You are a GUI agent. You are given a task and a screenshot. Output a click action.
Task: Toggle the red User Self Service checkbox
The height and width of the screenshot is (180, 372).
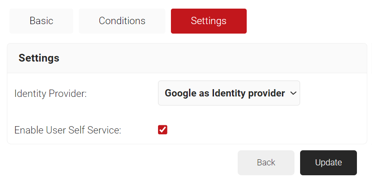[x=163, y=130]
